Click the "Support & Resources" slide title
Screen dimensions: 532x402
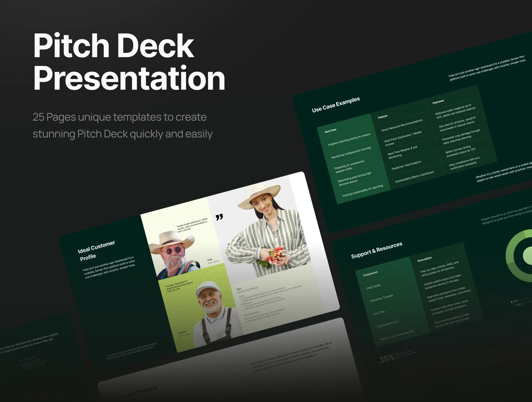(377, 250)
